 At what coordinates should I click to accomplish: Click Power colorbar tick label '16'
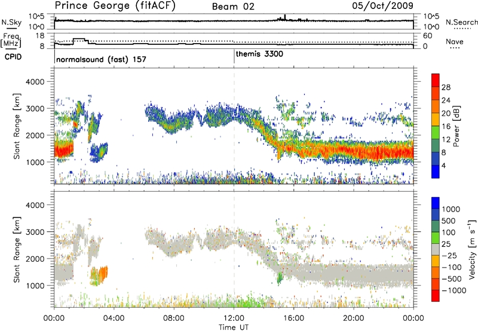446,127
